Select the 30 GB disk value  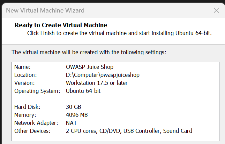point(73,107)
